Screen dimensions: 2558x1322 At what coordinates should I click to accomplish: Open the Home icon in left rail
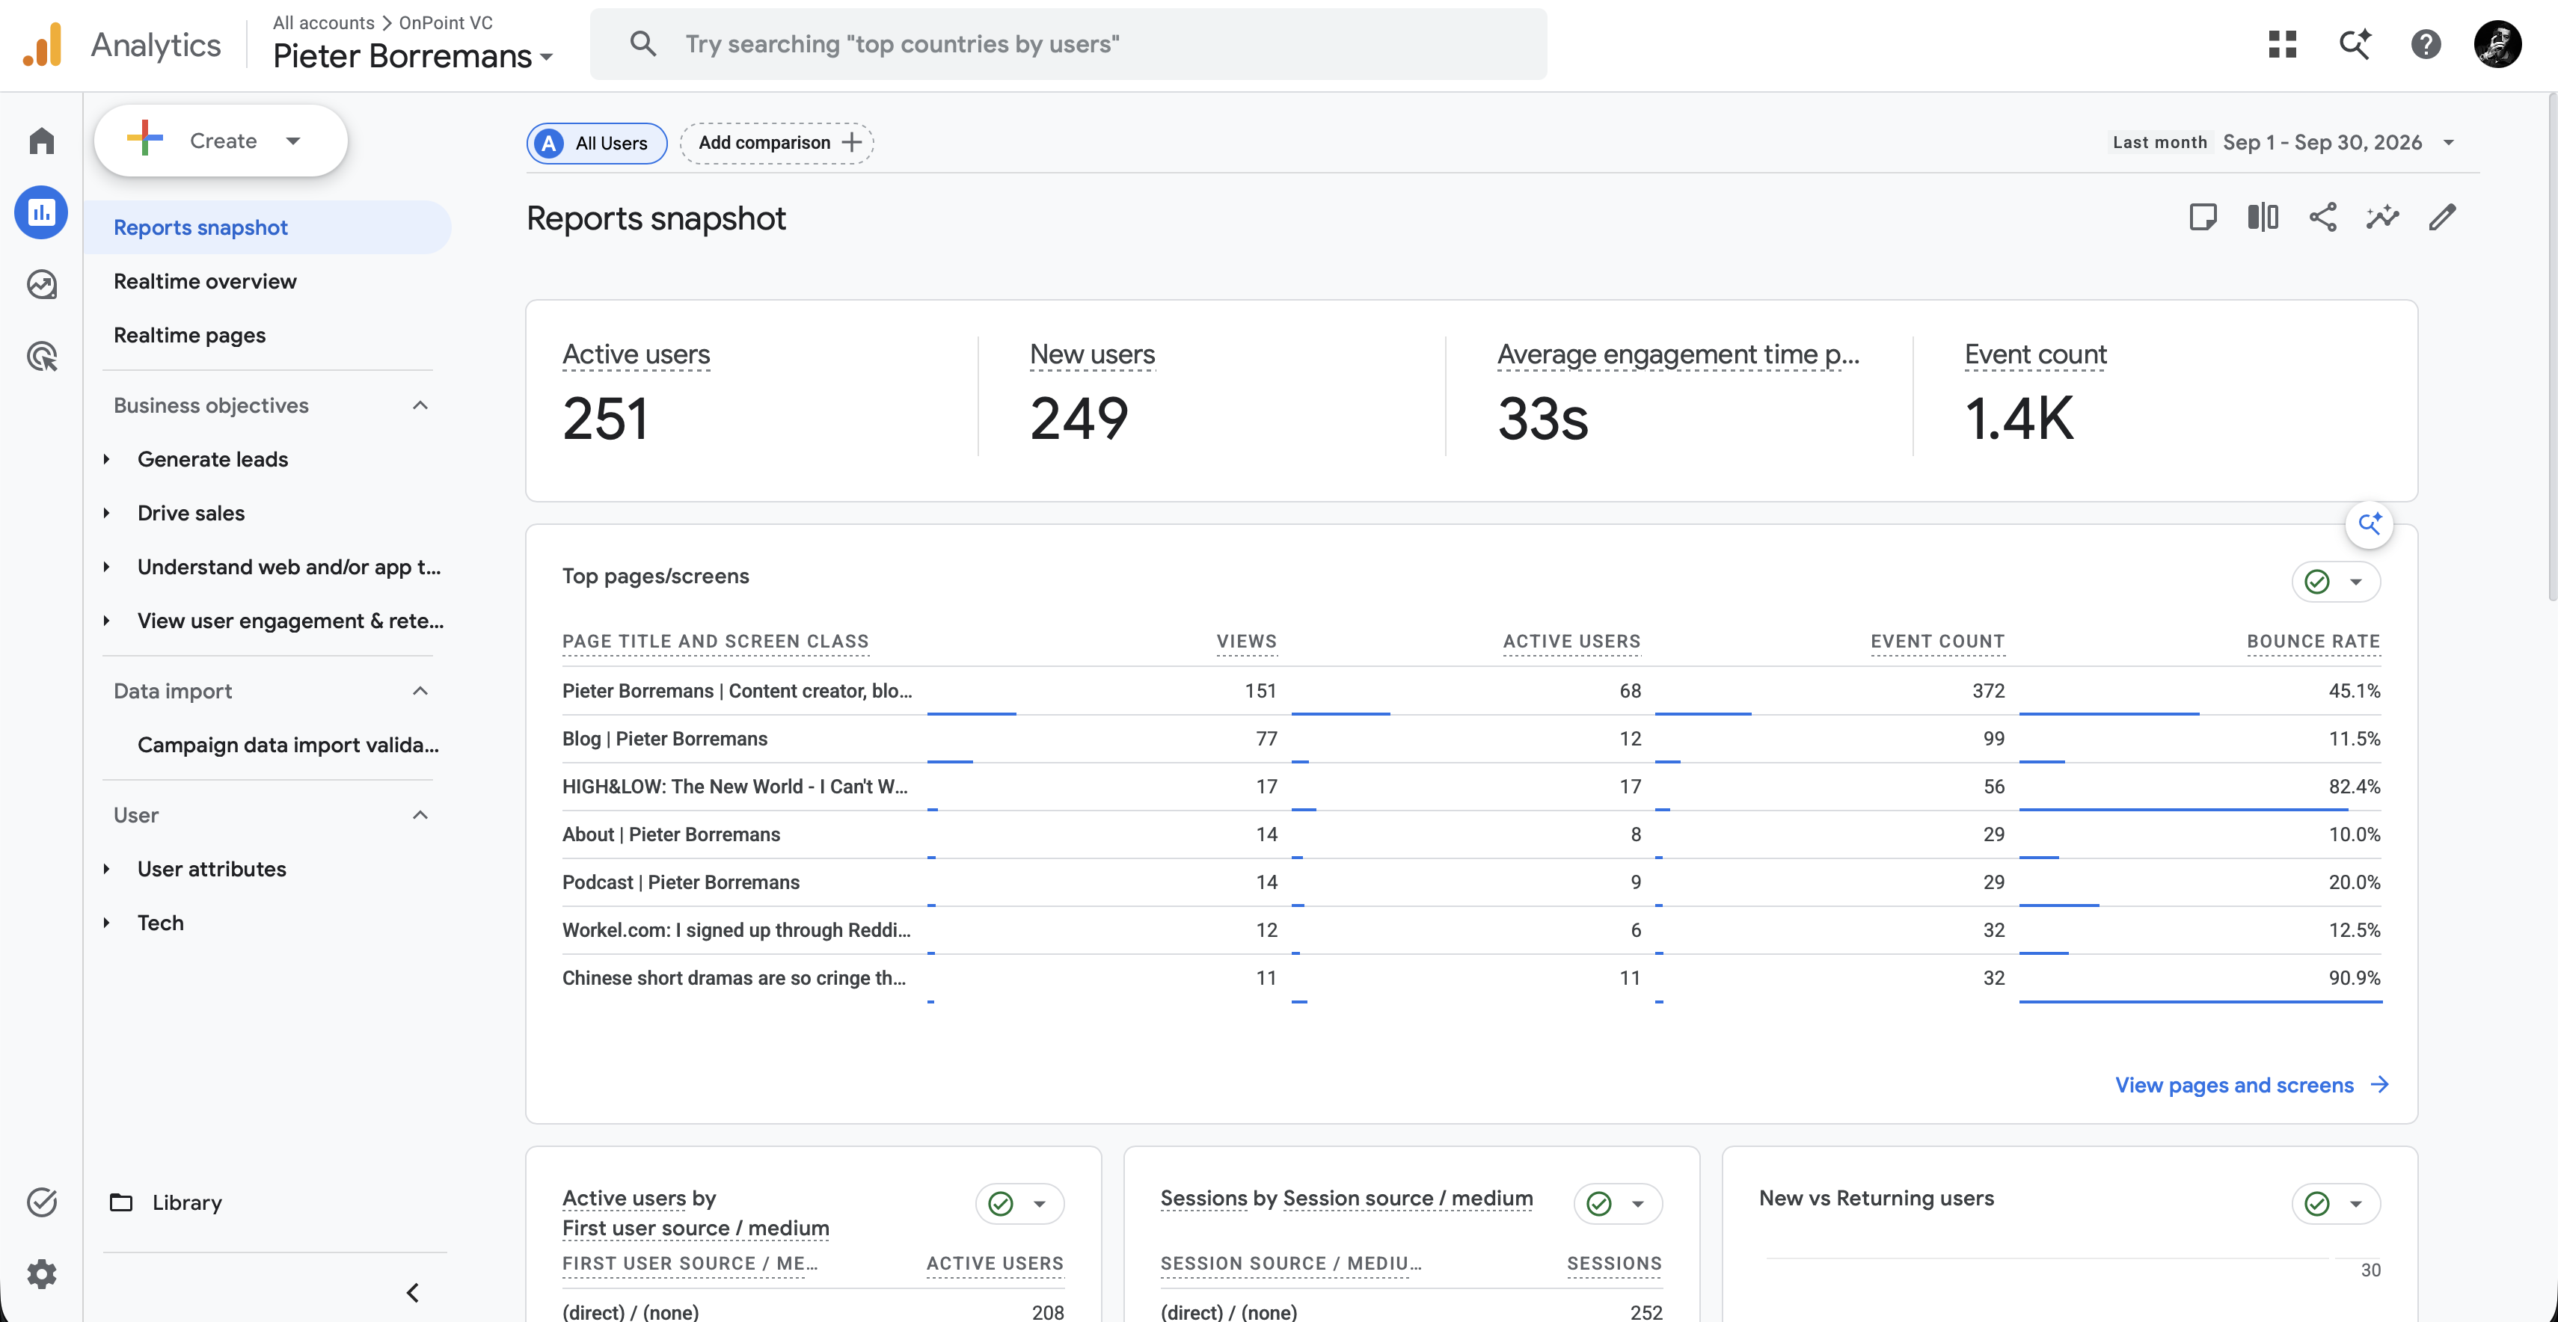click(42, 141)
